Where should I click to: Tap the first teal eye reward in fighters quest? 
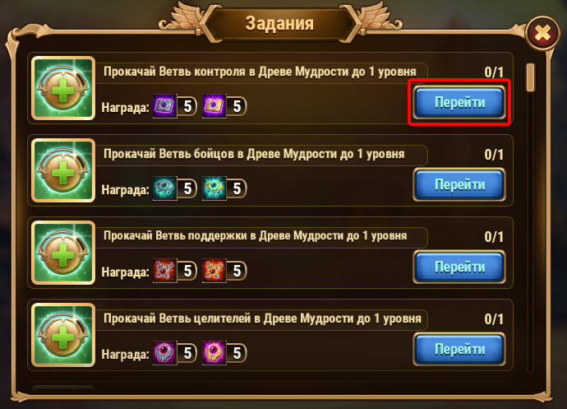165,188
